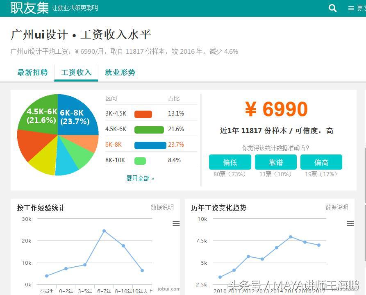
Task: Vote 靠谱 for the salary data
Action: tap(275, 162)
